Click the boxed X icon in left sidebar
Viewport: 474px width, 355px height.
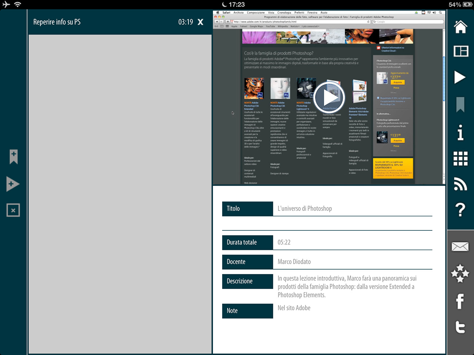(x=13, y=210)
